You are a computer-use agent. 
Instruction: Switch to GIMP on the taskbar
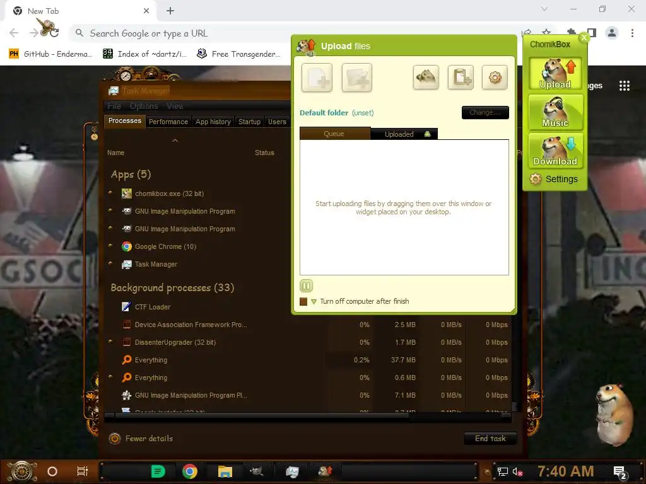pyautogui.click(x=257, y=471)
